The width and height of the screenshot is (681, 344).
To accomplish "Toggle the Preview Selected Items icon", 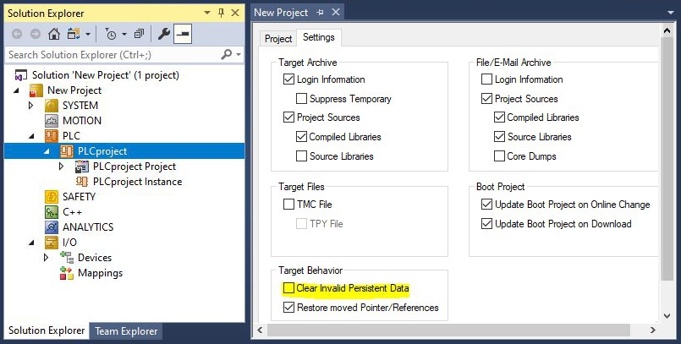I will click(183, 34).
